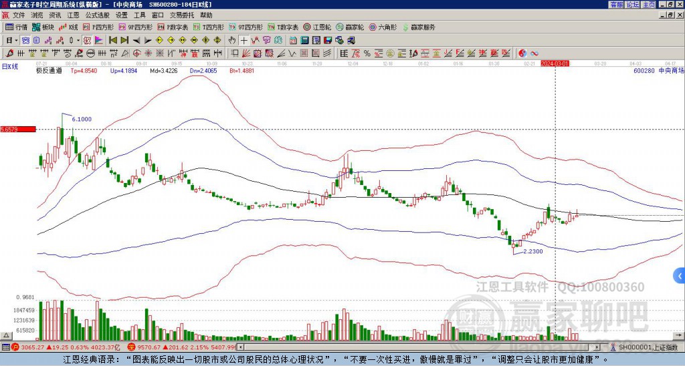Select the circled horizontal line tool

(90, 53)
